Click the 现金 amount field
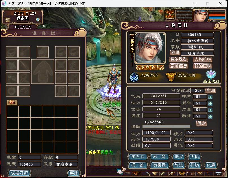Viewport: 228px width, 178px height. pyautogui.click(x=29, y=158)
